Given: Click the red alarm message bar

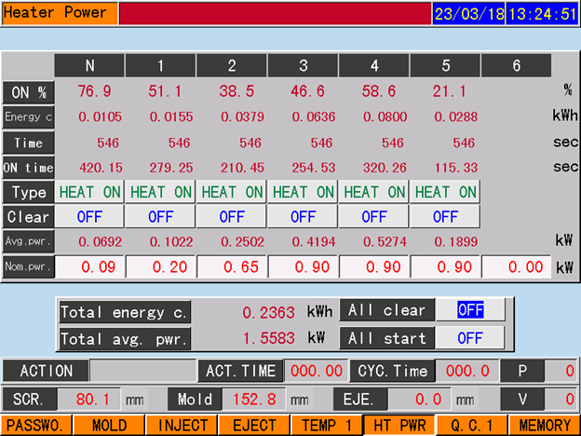Looking at the screenshot, I should 275,14.
